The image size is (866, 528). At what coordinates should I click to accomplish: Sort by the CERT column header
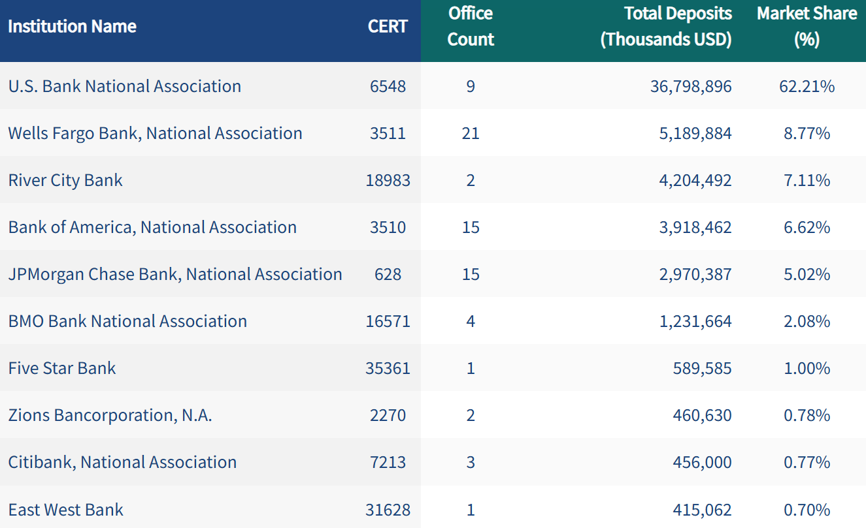tap(388, 26)
